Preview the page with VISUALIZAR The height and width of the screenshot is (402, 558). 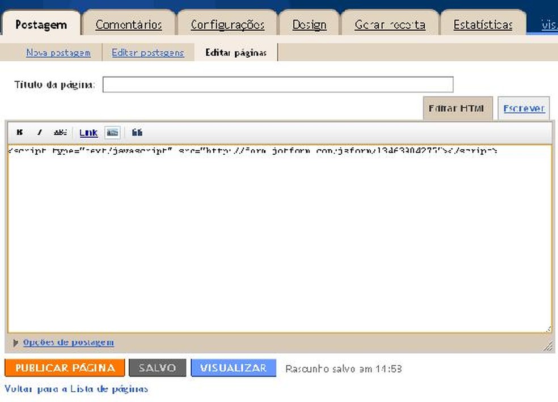pos(234,368)
